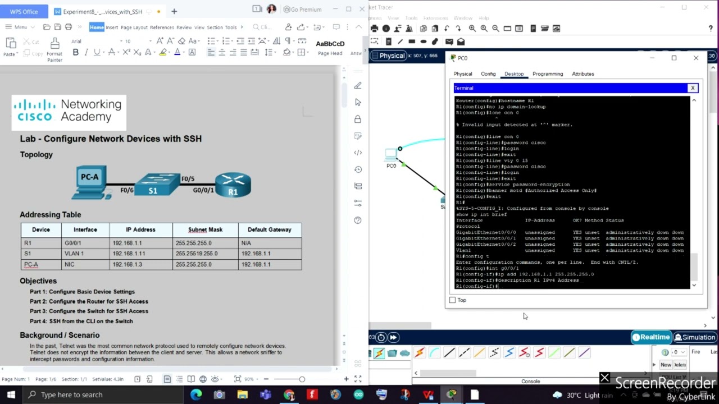Click the Home ribbon tab
719x404 pixels.
point(97,27)
